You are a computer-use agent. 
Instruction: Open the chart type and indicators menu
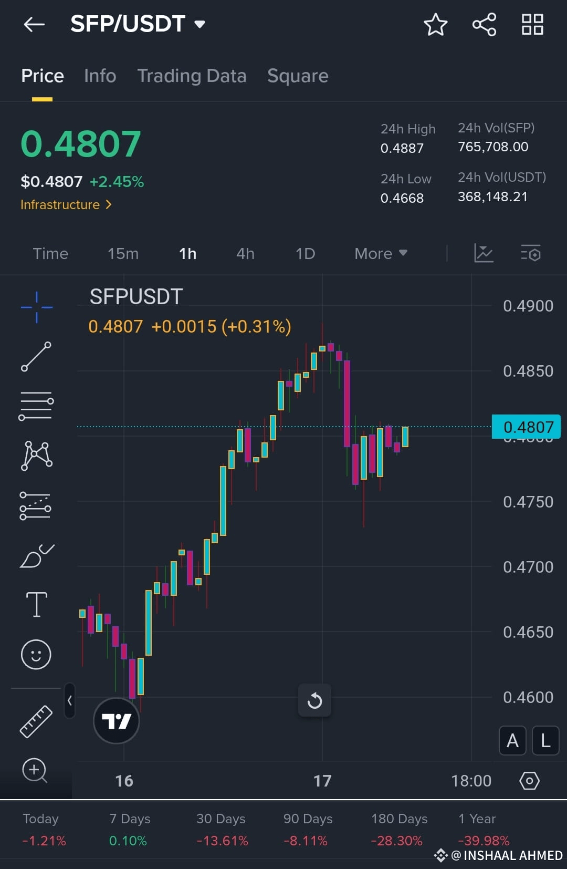click(483, 253)
